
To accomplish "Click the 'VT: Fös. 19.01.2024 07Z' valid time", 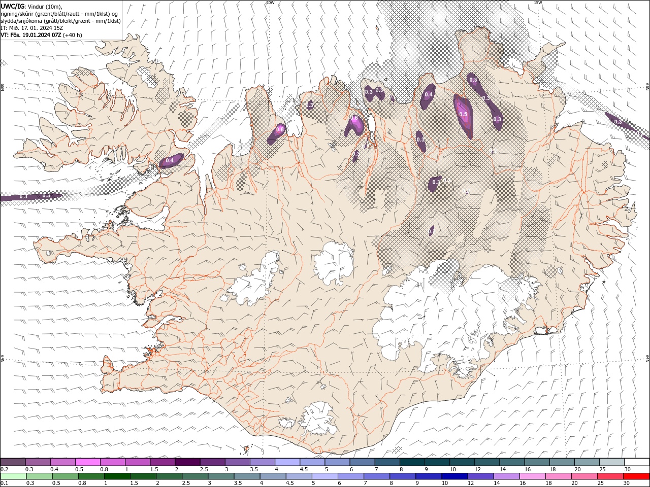I will point(31,35).
